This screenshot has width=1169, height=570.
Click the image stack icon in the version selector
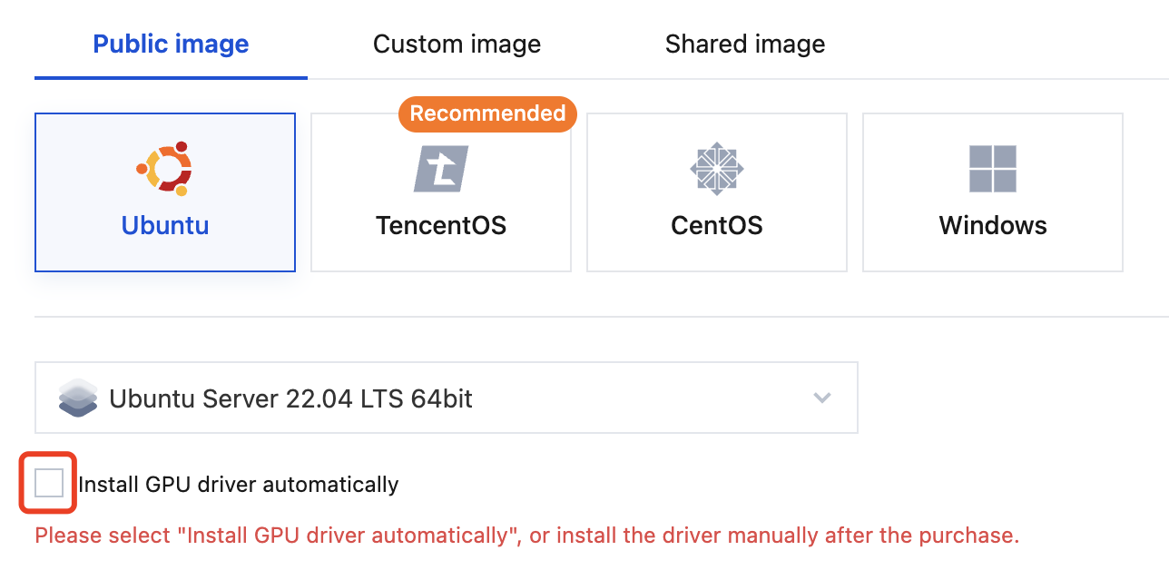coord(77,398)
